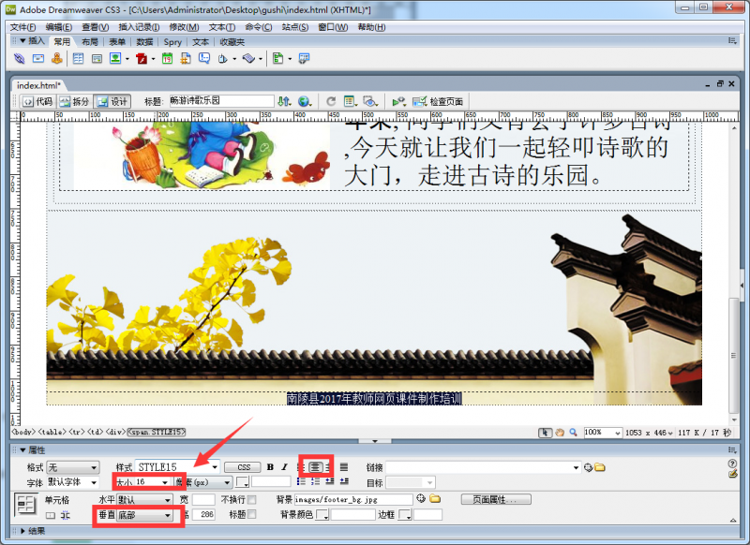Switch to Split (拆分) view
Viewport: 750px width, 545px height.
[x=75, y=101]
